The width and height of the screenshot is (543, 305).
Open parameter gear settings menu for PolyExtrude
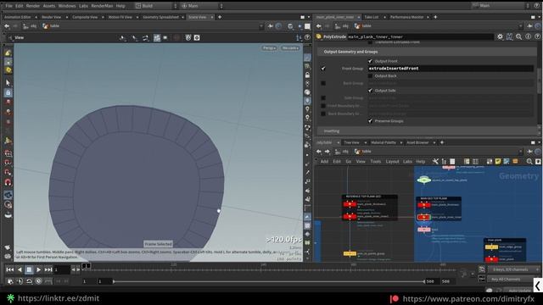point(500,36)
